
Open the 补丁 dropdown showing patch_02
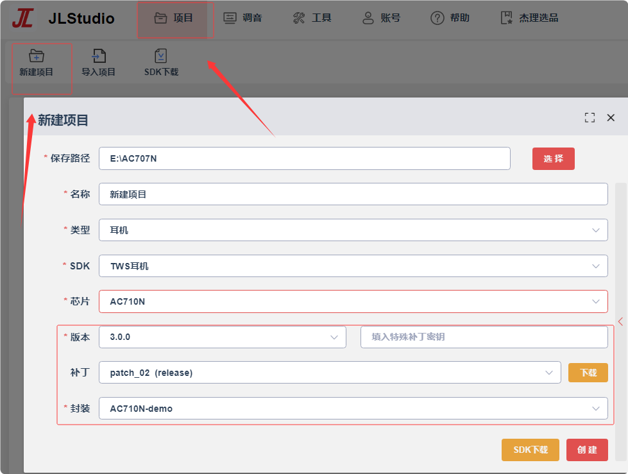coord(330,373)
